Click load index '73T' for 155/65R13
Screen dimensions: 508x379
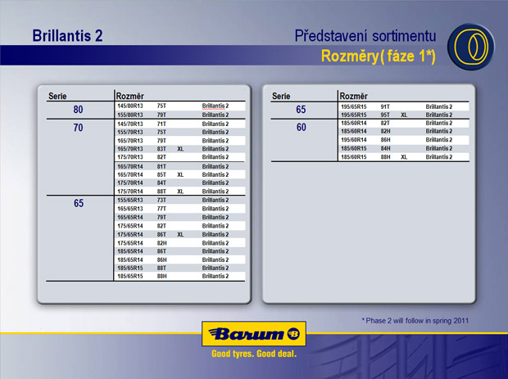[161, 200]
